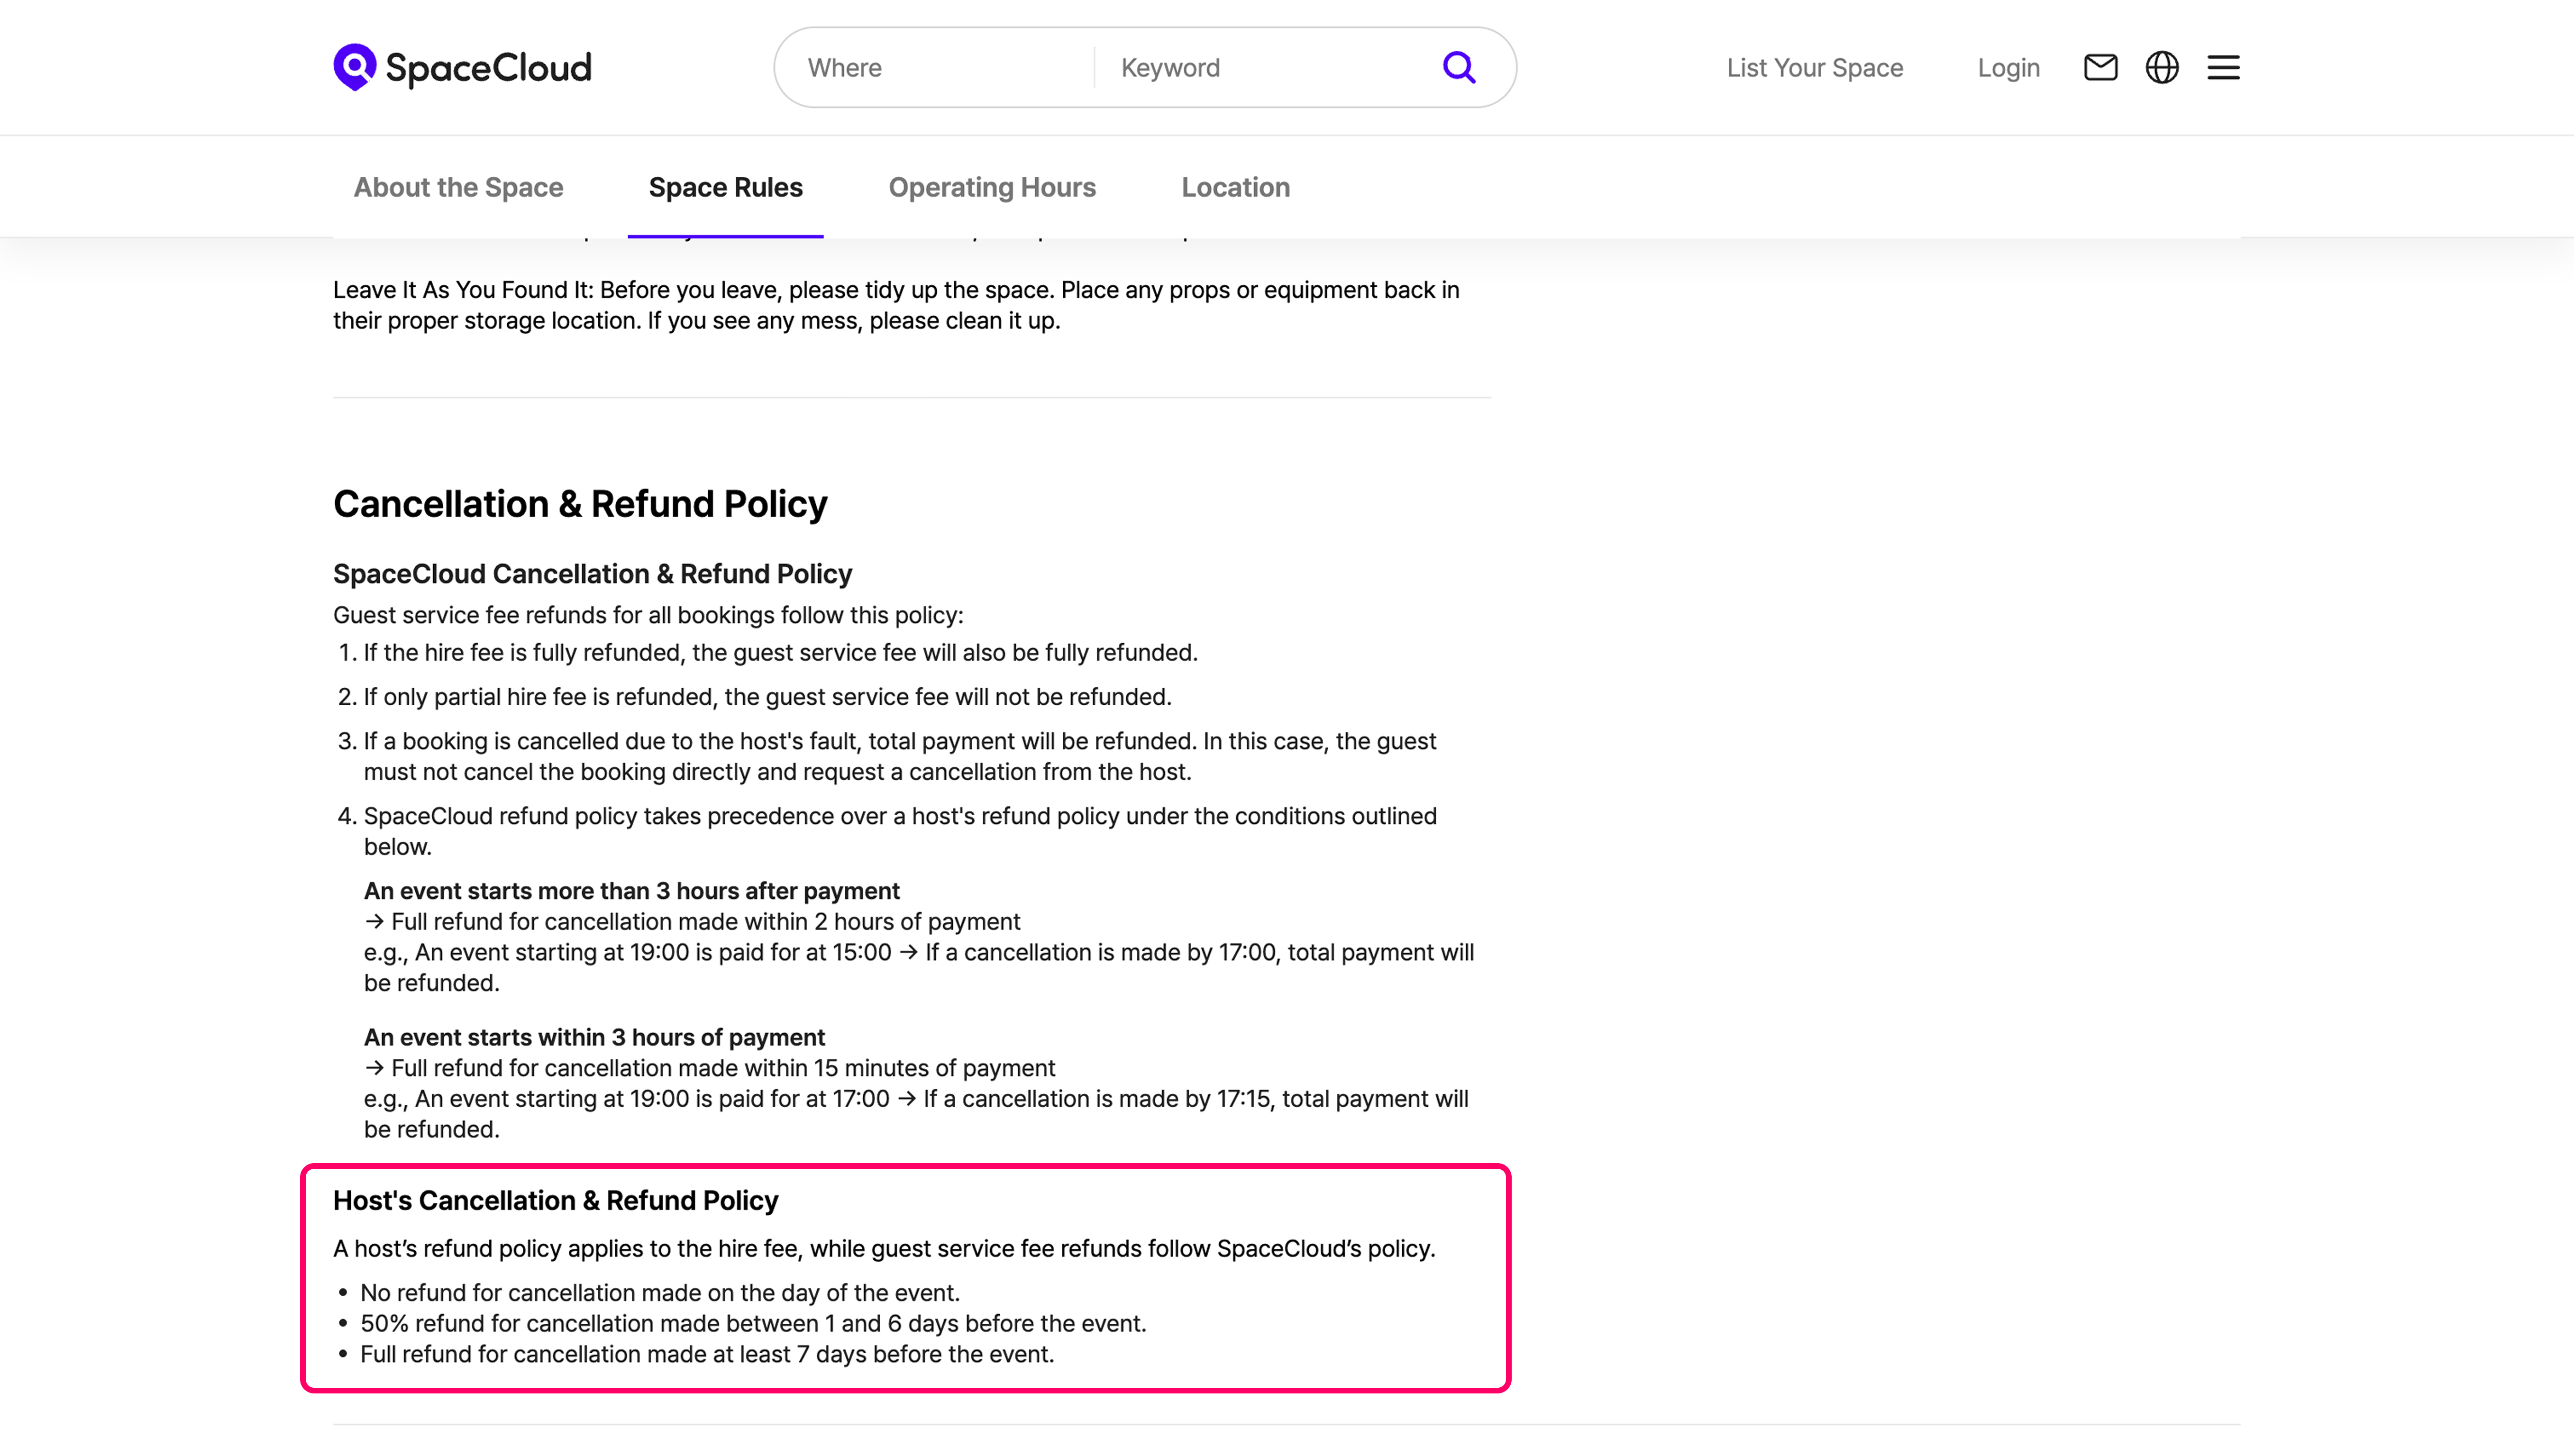Focus the Keyword search field
The image size is (2574, 1456).
tap(1265, 68)
